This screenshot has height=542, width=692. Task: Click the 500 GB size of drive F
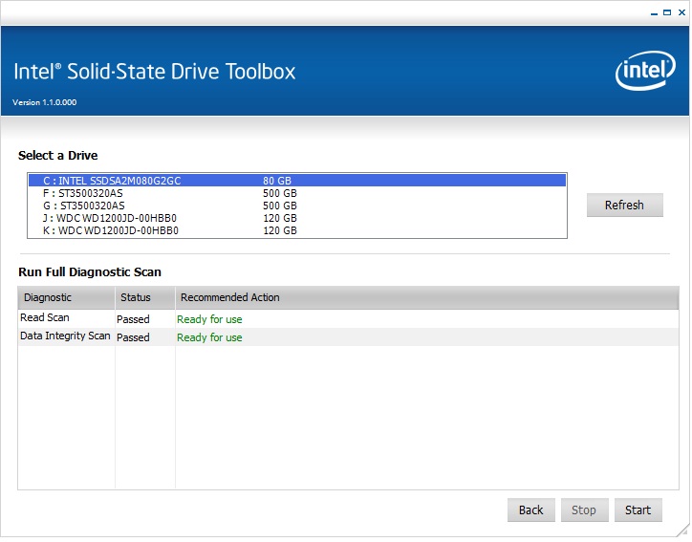click(x=280, y=193)
